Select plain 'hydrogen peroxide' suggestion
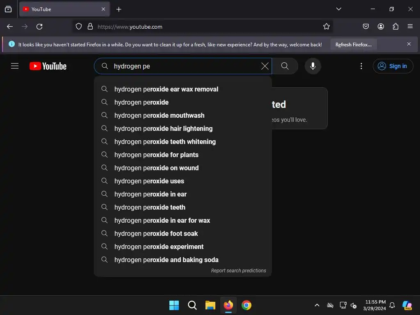 [183, 102]
